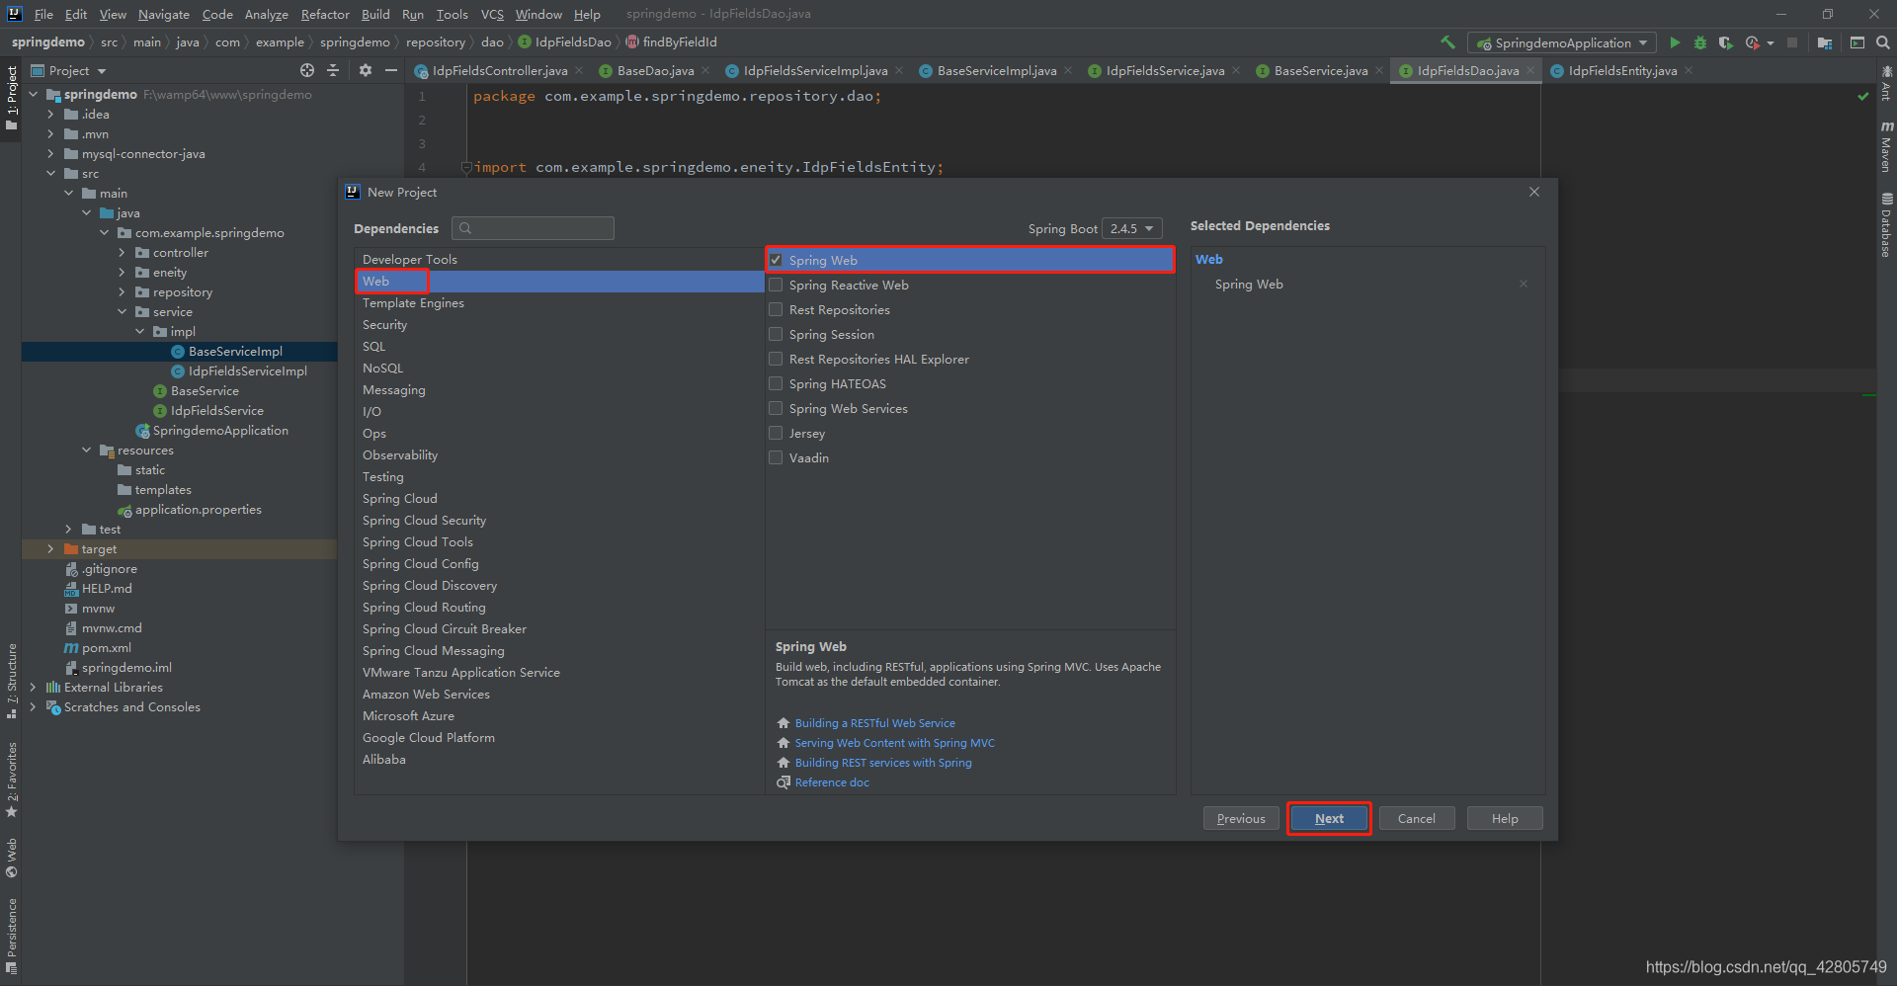Start debugging with the bug icon
The width and height of the screenshot is (1897, 986).
click(1700, 42)
